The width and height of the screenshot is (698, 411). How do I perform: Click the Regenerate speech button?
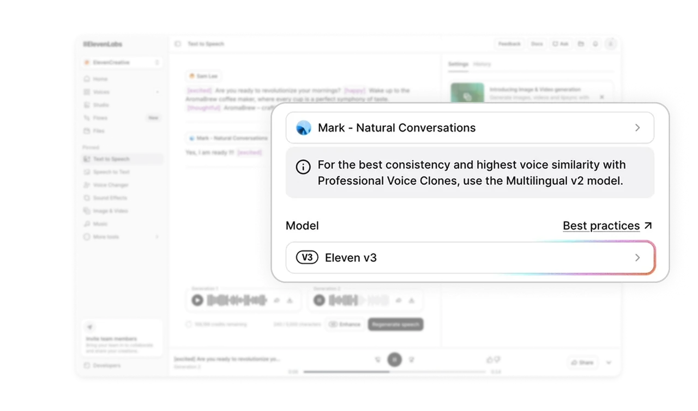pyautogui.click(x=395, y=324)
